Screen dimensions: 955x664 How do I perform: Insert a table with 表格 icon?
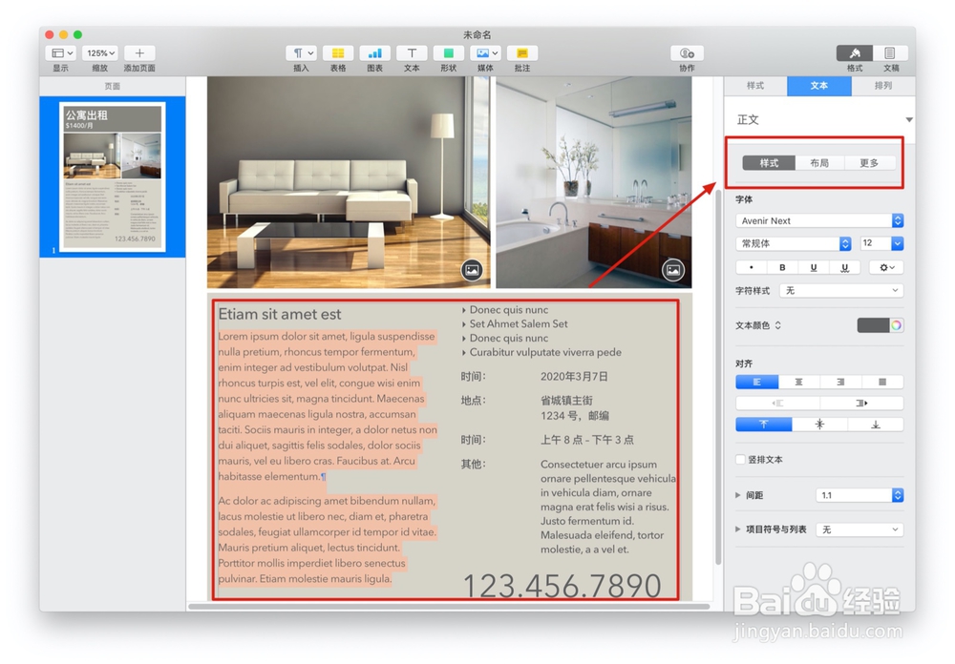tap(338, 53)
